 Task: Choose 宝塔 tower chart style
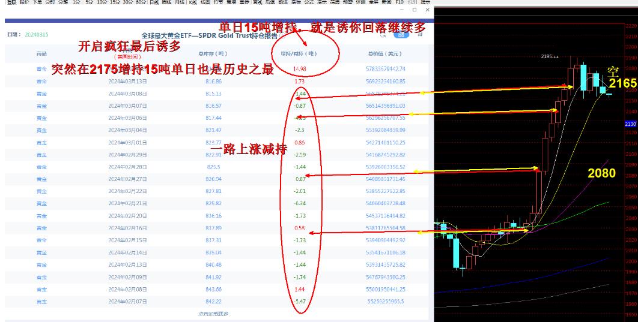[231, 2]
